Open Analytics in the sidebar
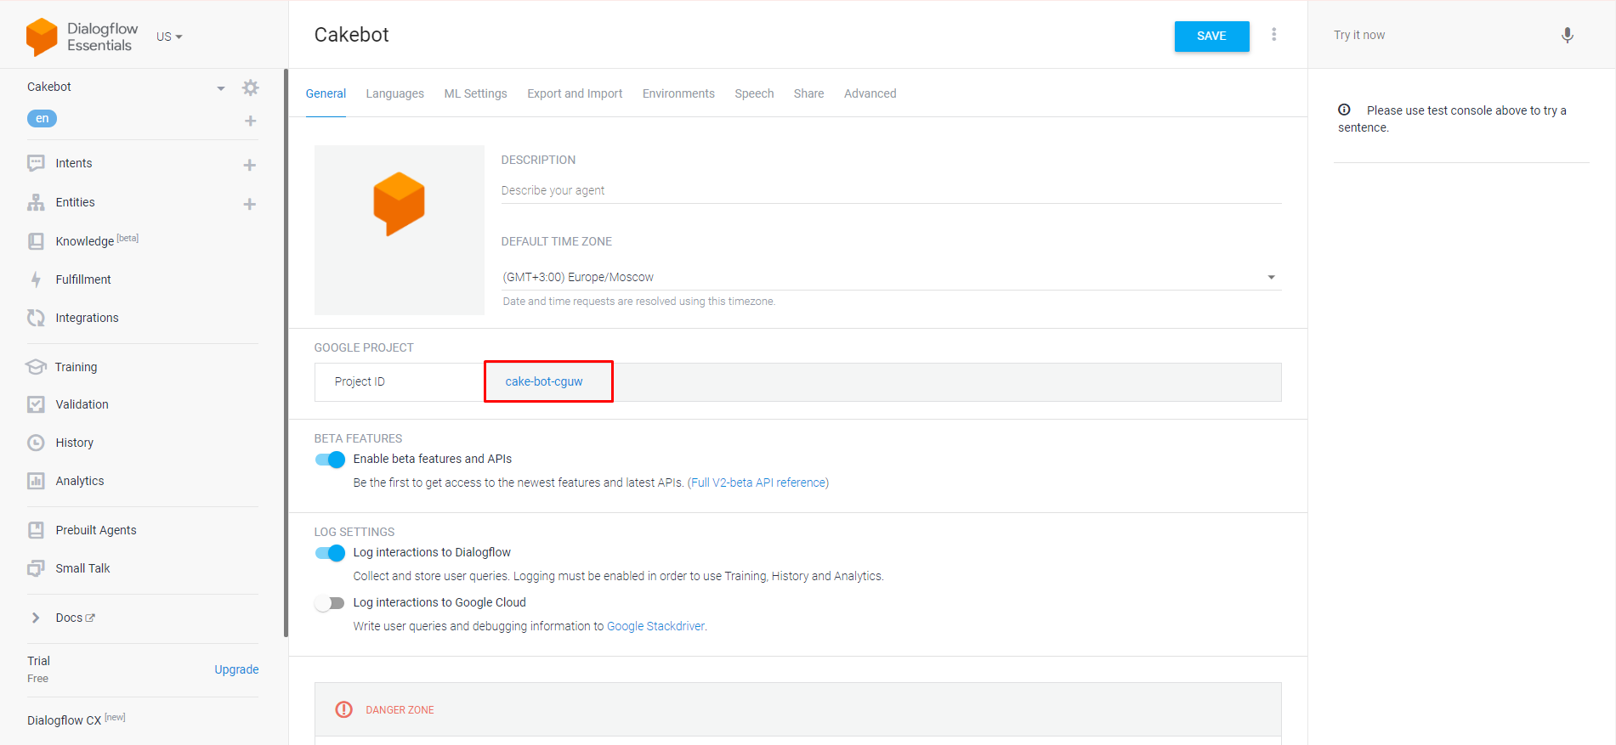The height and width of the screenshot is (745, 1616). (x=80, y=481)
